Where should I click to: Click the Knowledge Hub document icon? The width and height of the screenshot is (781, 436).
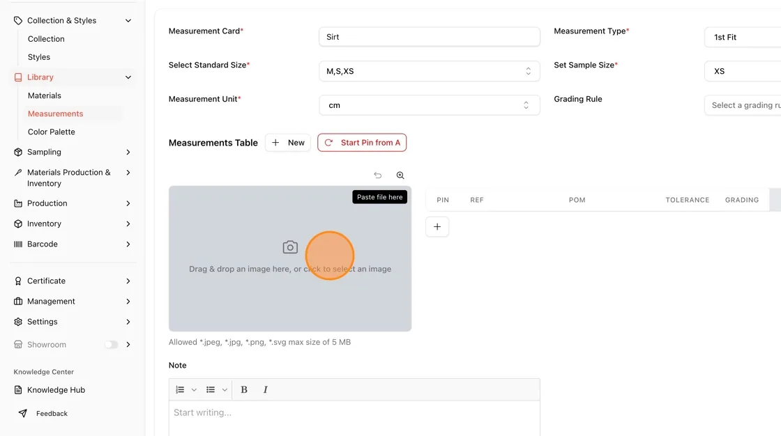pos(18,390)
